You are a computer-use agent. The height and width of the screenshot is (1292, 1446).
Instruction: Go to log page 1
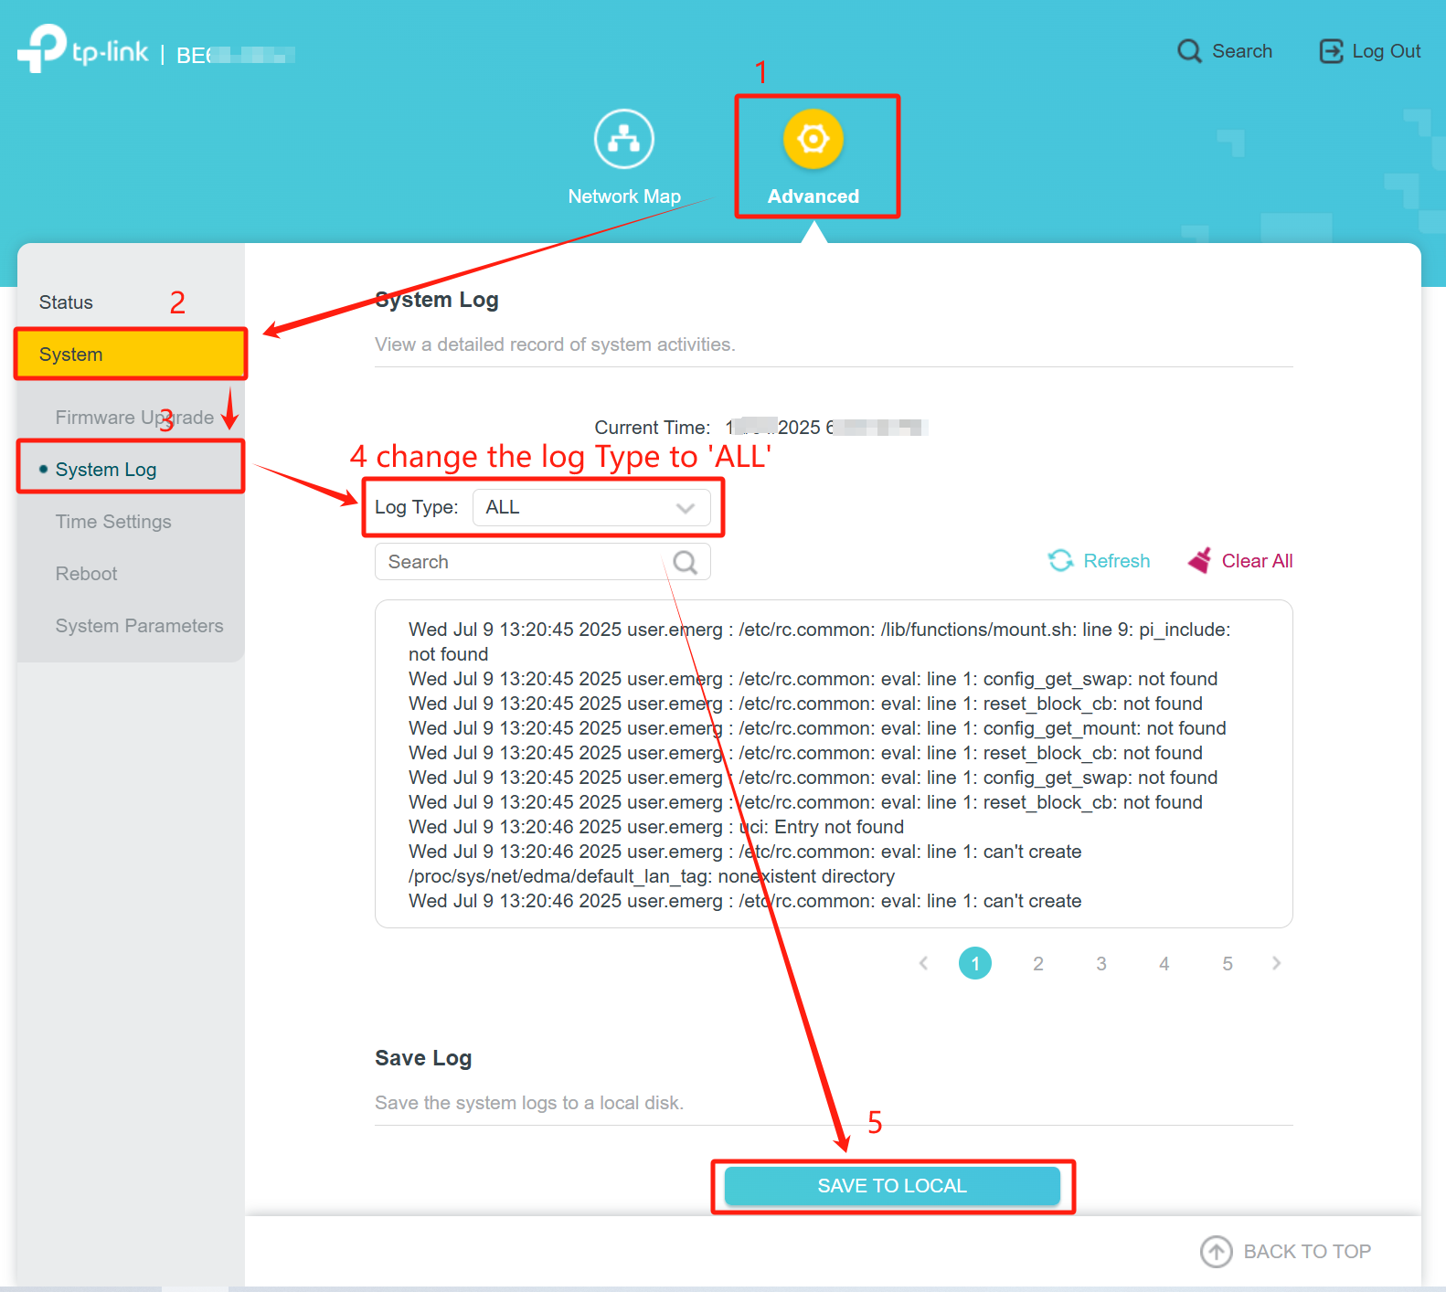pyautogui.click(x=975, y=963)
